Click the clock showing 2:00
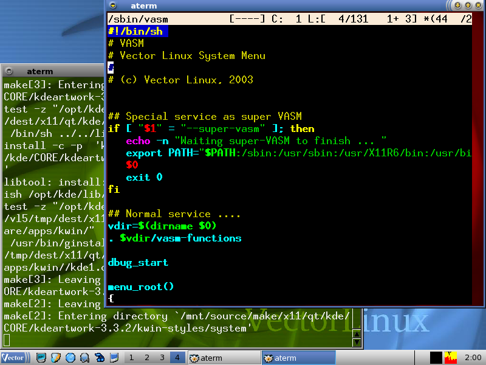This screenshot has width=486, height=365. (x=472, y=358)
